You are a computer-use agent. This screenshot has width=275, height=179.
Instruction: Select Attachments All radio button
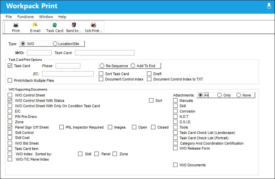[x=200, y=95]
